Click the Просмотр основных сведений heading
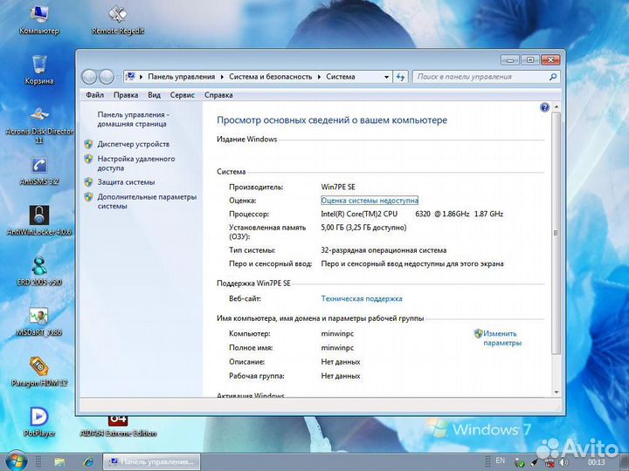629x471 pixels. 332,119
